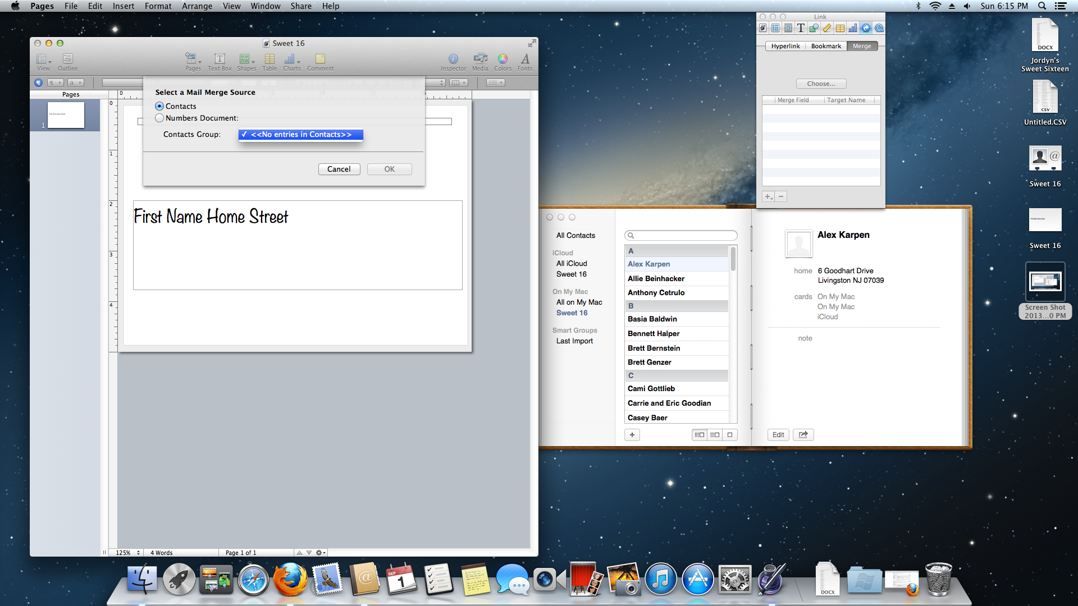Click Cancel in the Mail Merge dialog

click(339, 169)
